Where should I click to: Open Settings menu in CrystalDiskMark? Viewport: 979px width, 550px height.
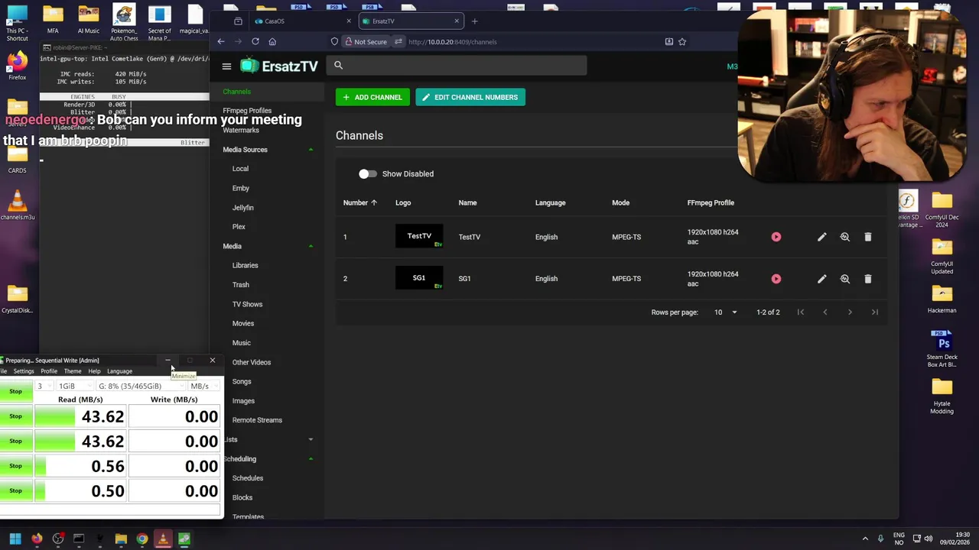pos(24,371)
